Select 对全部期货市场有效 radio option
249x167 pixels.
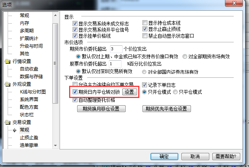pyautogui.click(x=185, y=56)
